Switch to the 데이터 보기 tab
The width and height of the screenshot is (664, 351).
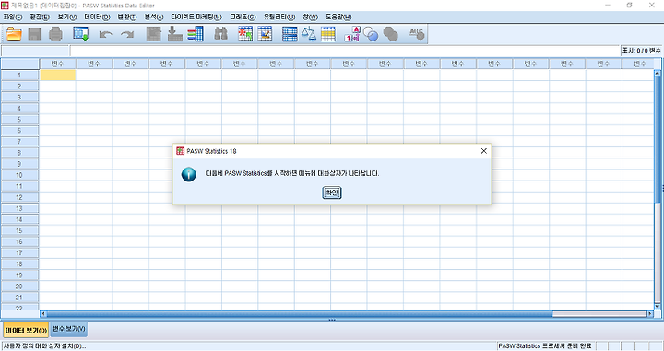[26, 330]
